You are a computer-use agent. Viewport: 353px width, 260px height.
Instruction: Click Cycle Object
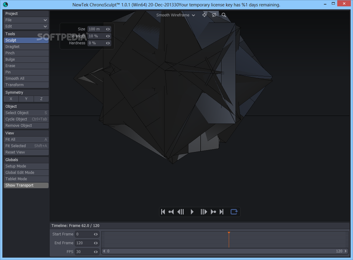(x=26, y=119)
